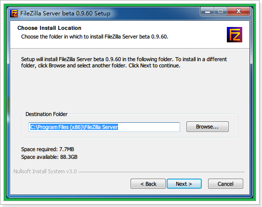
Task: Click the window title 'FileZilla Server beta 0.9.60 Setup'
Action: coord(65,13)
